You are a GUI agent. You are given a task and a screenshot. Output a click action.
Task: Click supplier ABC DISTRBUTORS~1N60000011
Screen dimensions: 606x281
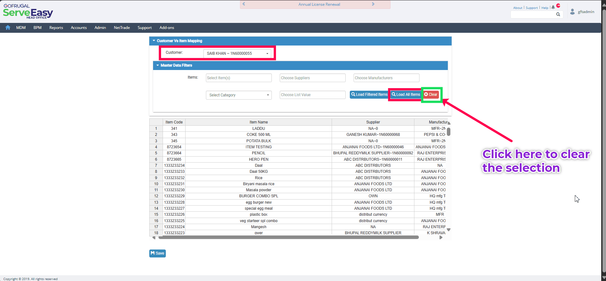(x=373, y=159)
